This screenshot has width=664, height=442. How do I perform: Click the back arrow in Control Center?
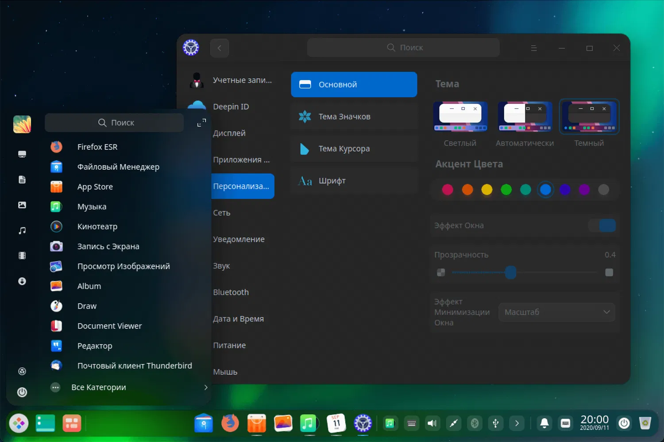click(x=220, y=48)
